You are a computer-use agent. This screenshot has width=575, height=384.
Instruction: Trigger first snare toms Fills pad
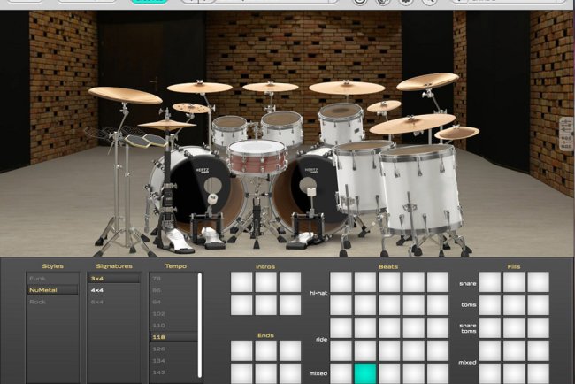(490, 328)
